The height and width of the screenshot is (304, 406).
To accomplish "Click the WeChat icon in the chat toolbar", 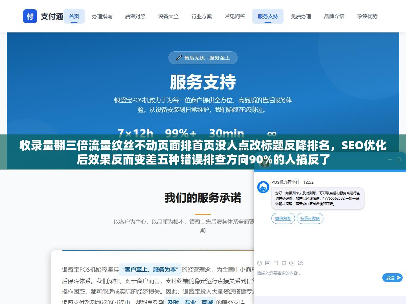I will tap(300, 263).
